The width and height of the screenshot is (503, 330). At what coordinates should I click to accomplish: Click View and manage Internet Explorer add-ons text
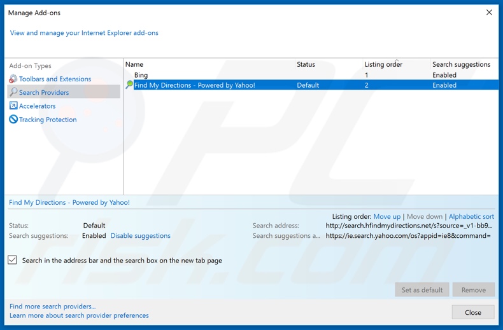click(x=84, y=32)
